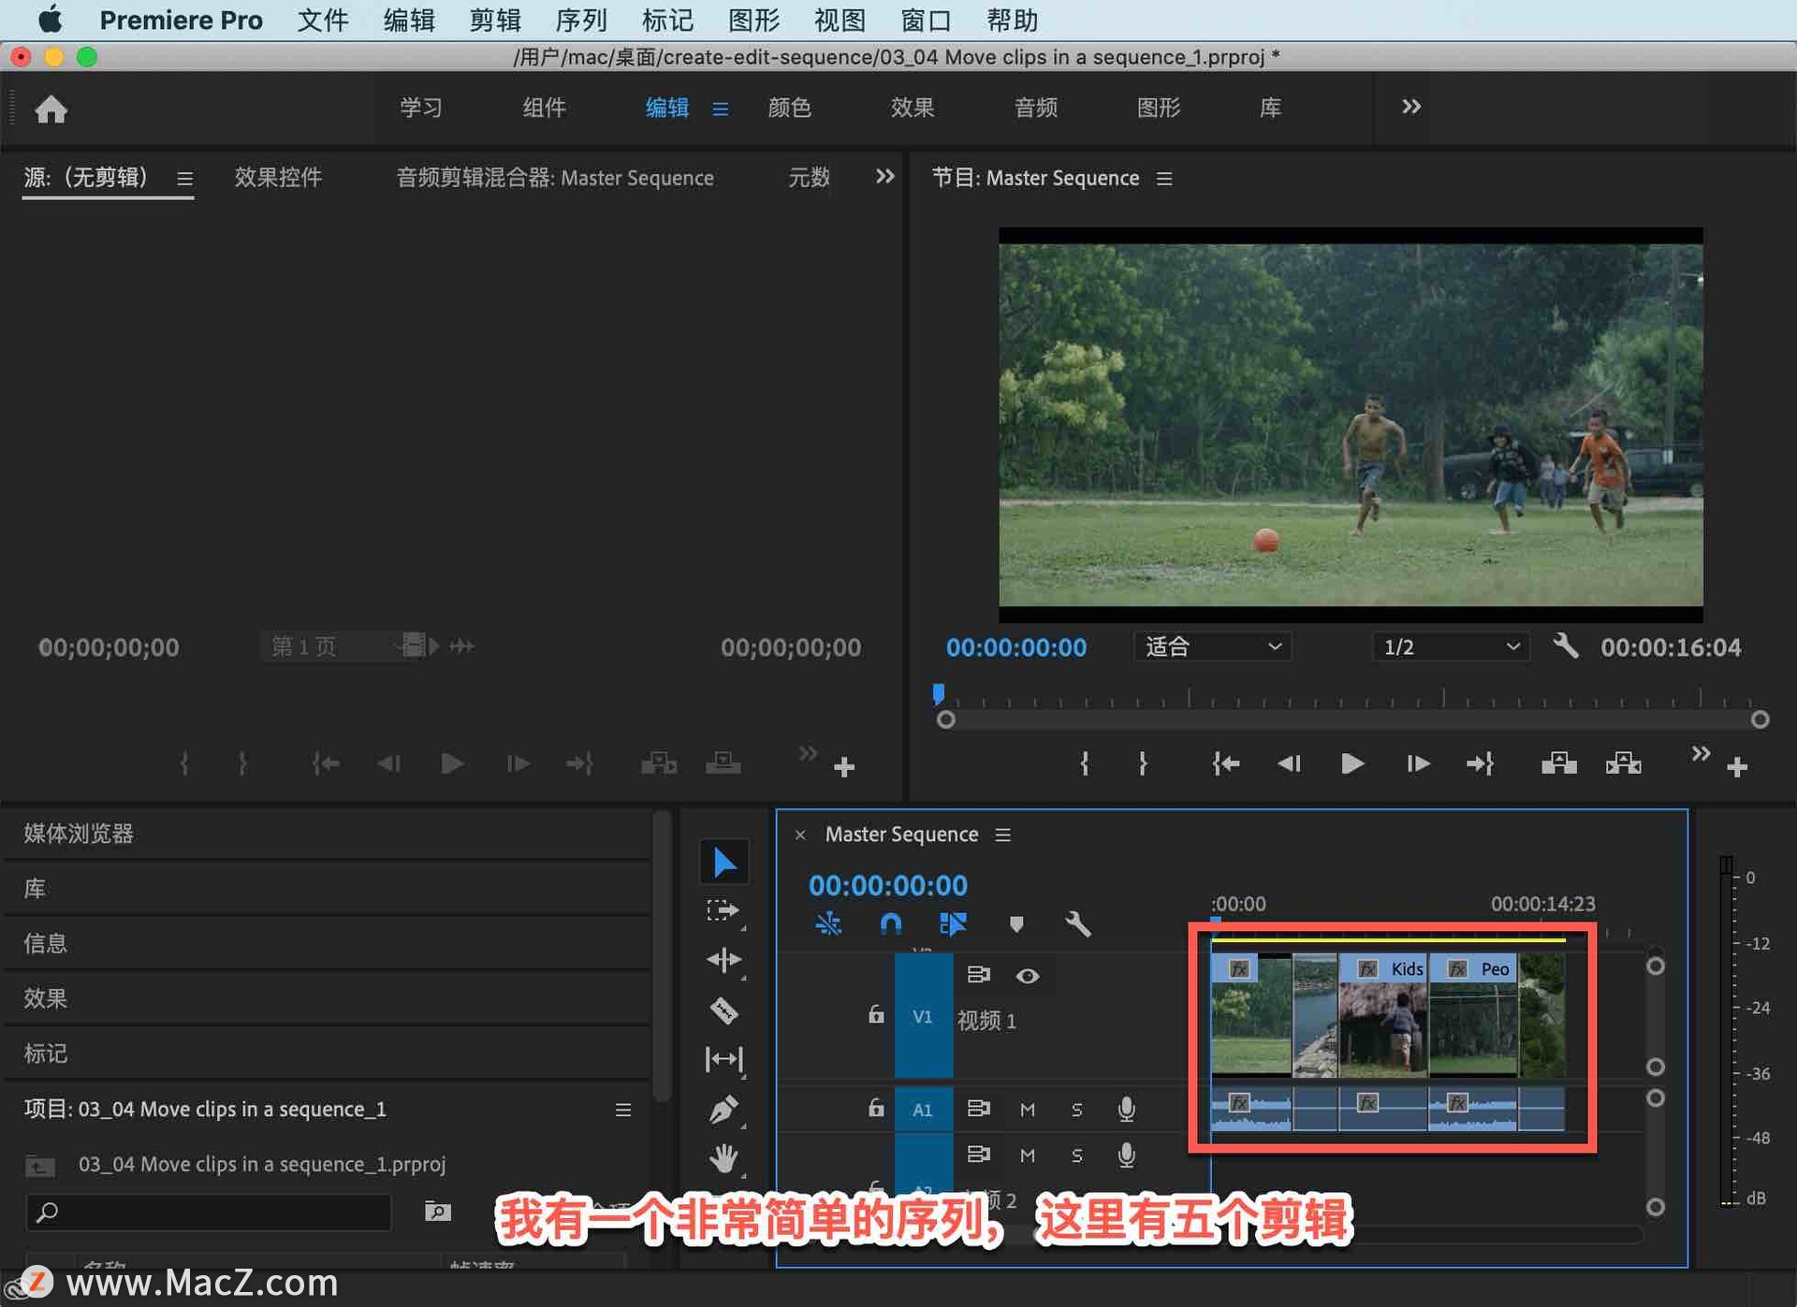1797x1307 pixels.
Task: Open the 效果控件 tab
Action: [x=278, y=177]
